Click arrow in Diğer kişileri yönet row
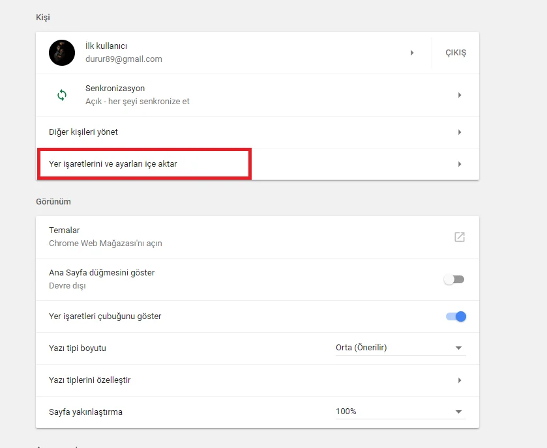Screen dimensions: 547x448 click(x=460, y=132)
